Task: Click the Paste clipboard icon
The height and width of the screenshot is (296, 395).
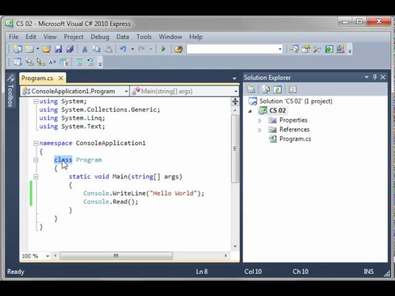Action: point(109,49)
